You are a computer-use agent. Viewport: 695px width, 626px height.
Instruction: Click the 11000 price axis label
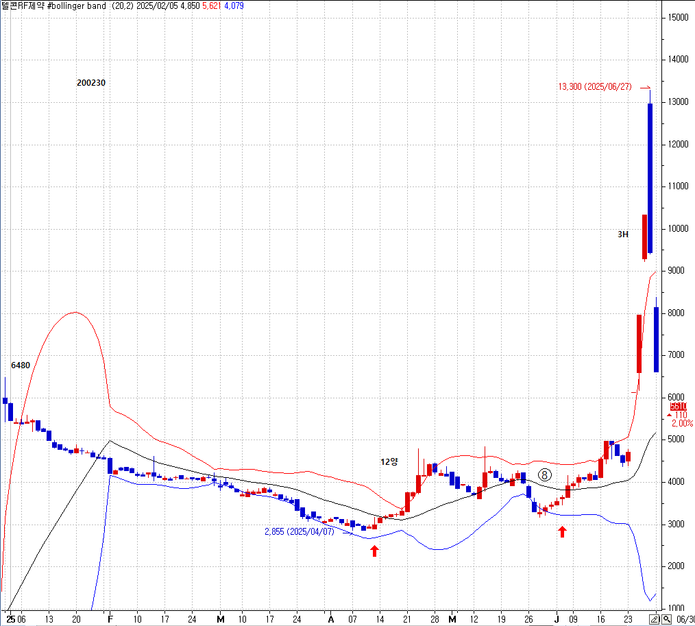pos(678,186)
